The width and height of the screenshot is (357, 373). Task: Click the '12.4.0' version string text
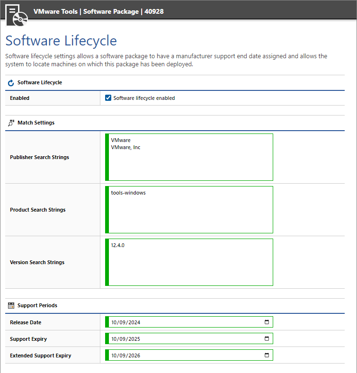tap(117, 245)
